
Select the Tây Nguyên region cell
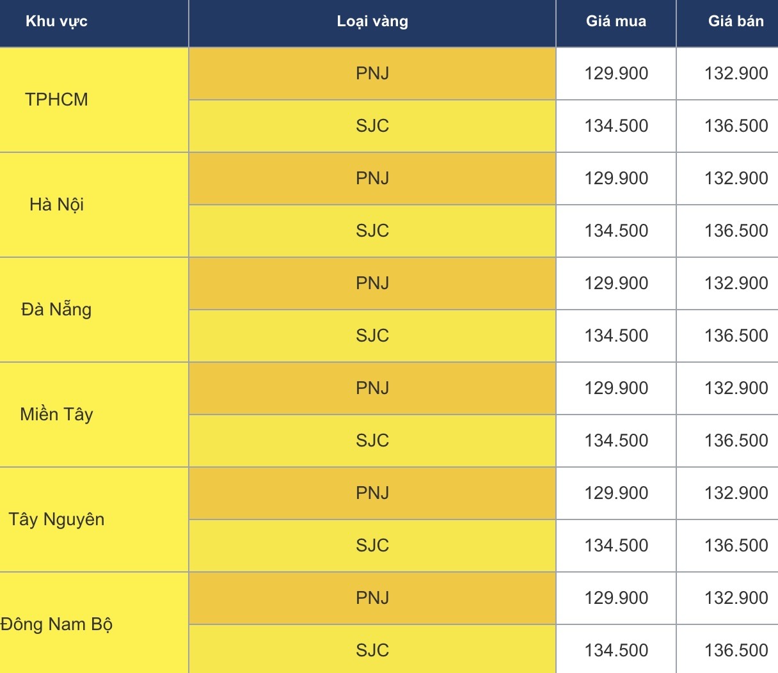56,519
